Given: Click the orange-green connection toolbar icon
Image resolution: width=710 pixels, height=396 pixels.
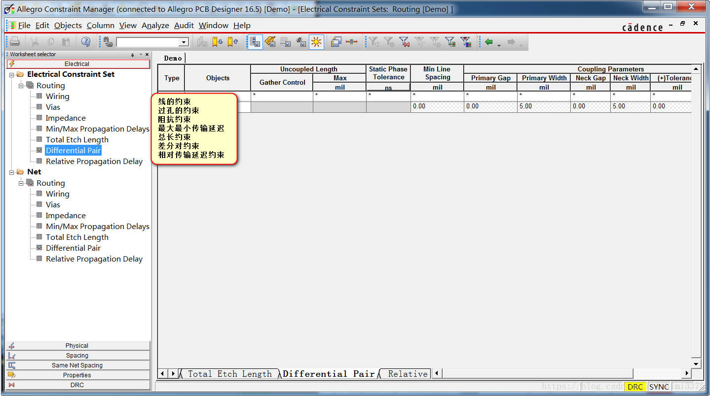Looking at the screenshot, I should 352,42.
